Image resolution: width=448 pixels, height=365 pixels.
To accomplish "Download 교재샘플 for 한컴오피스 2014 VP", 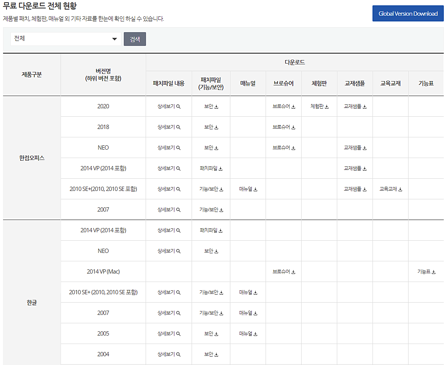I will (x=355, y=168).
